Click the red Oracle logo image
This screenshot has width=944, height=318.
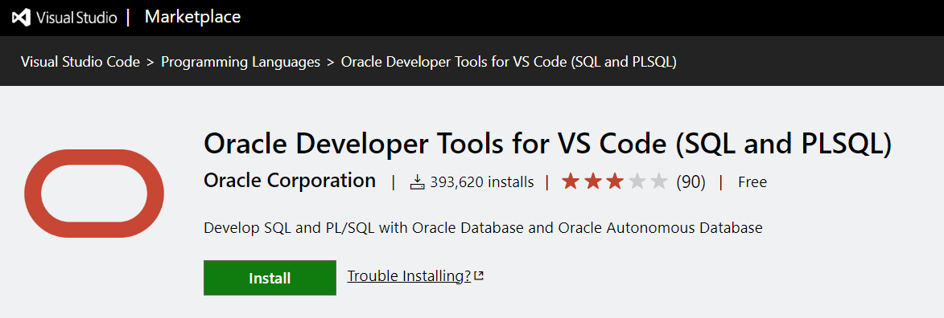click(94, 194)
